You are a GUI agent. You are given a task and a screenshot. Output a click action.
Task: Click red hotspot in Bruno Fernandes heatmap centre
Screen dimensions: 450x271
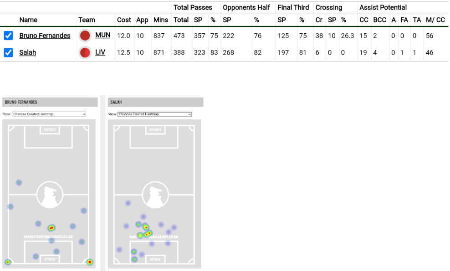click(51, 228)
